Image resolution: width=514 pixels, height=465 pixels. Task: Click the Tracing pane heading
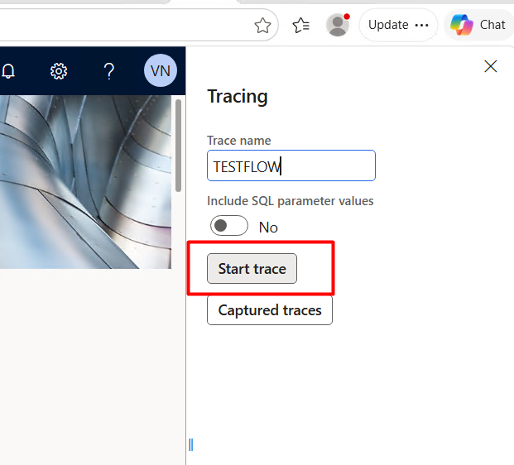click(238, 97)
